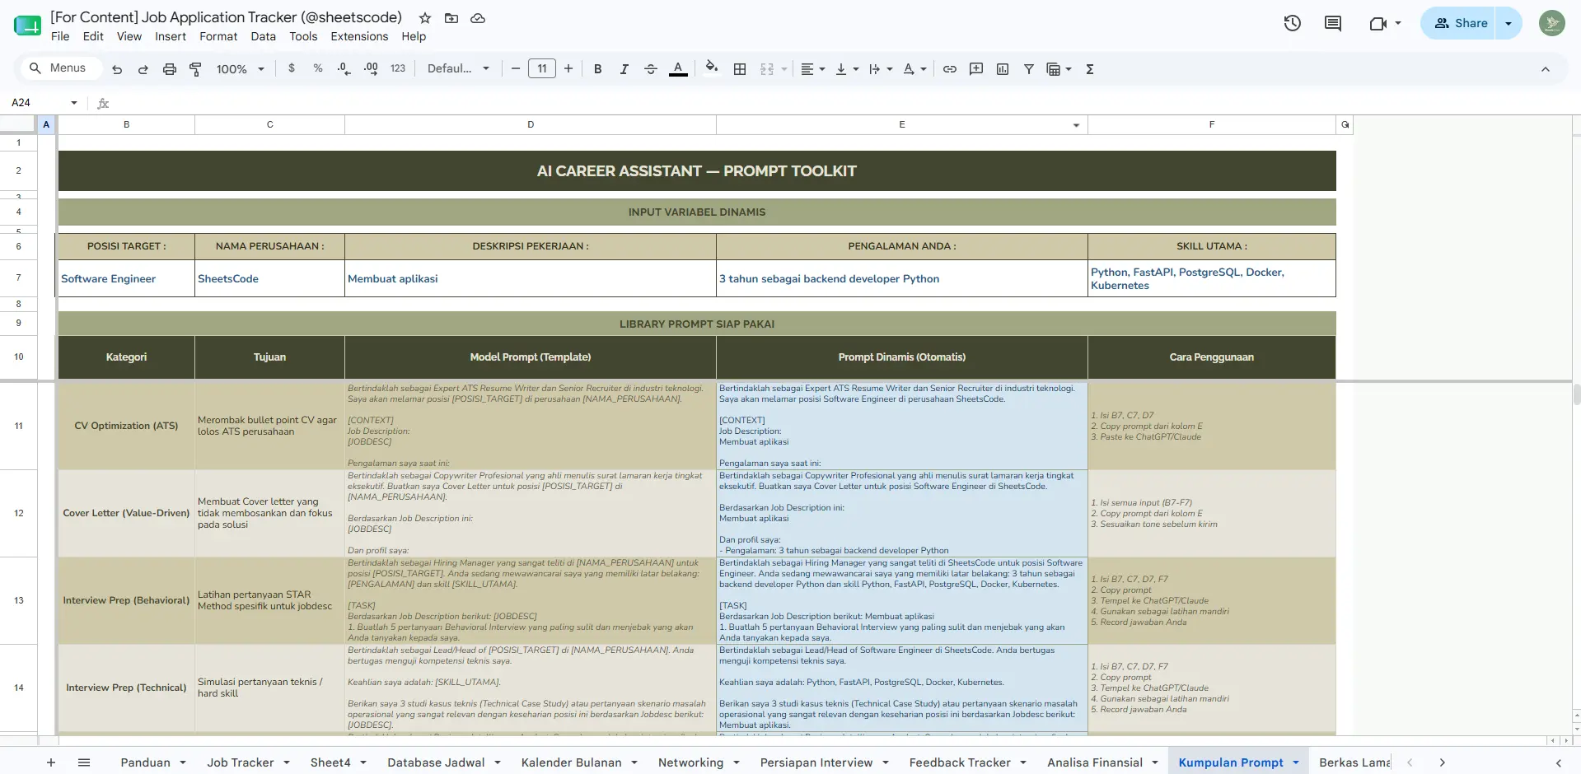Open the all sheets list icon
This screenshot has width=1581, height=774.
click(84, 762)
